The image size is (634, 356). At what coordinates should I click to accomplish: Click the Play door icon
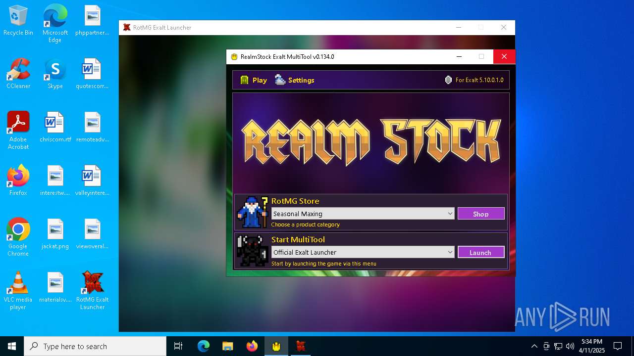pyautogui.click(x=244, y=80)
